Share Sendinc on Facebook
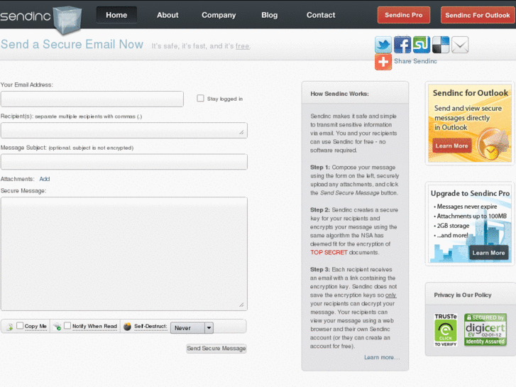This screenshot has height=387, width=516. 402,45
